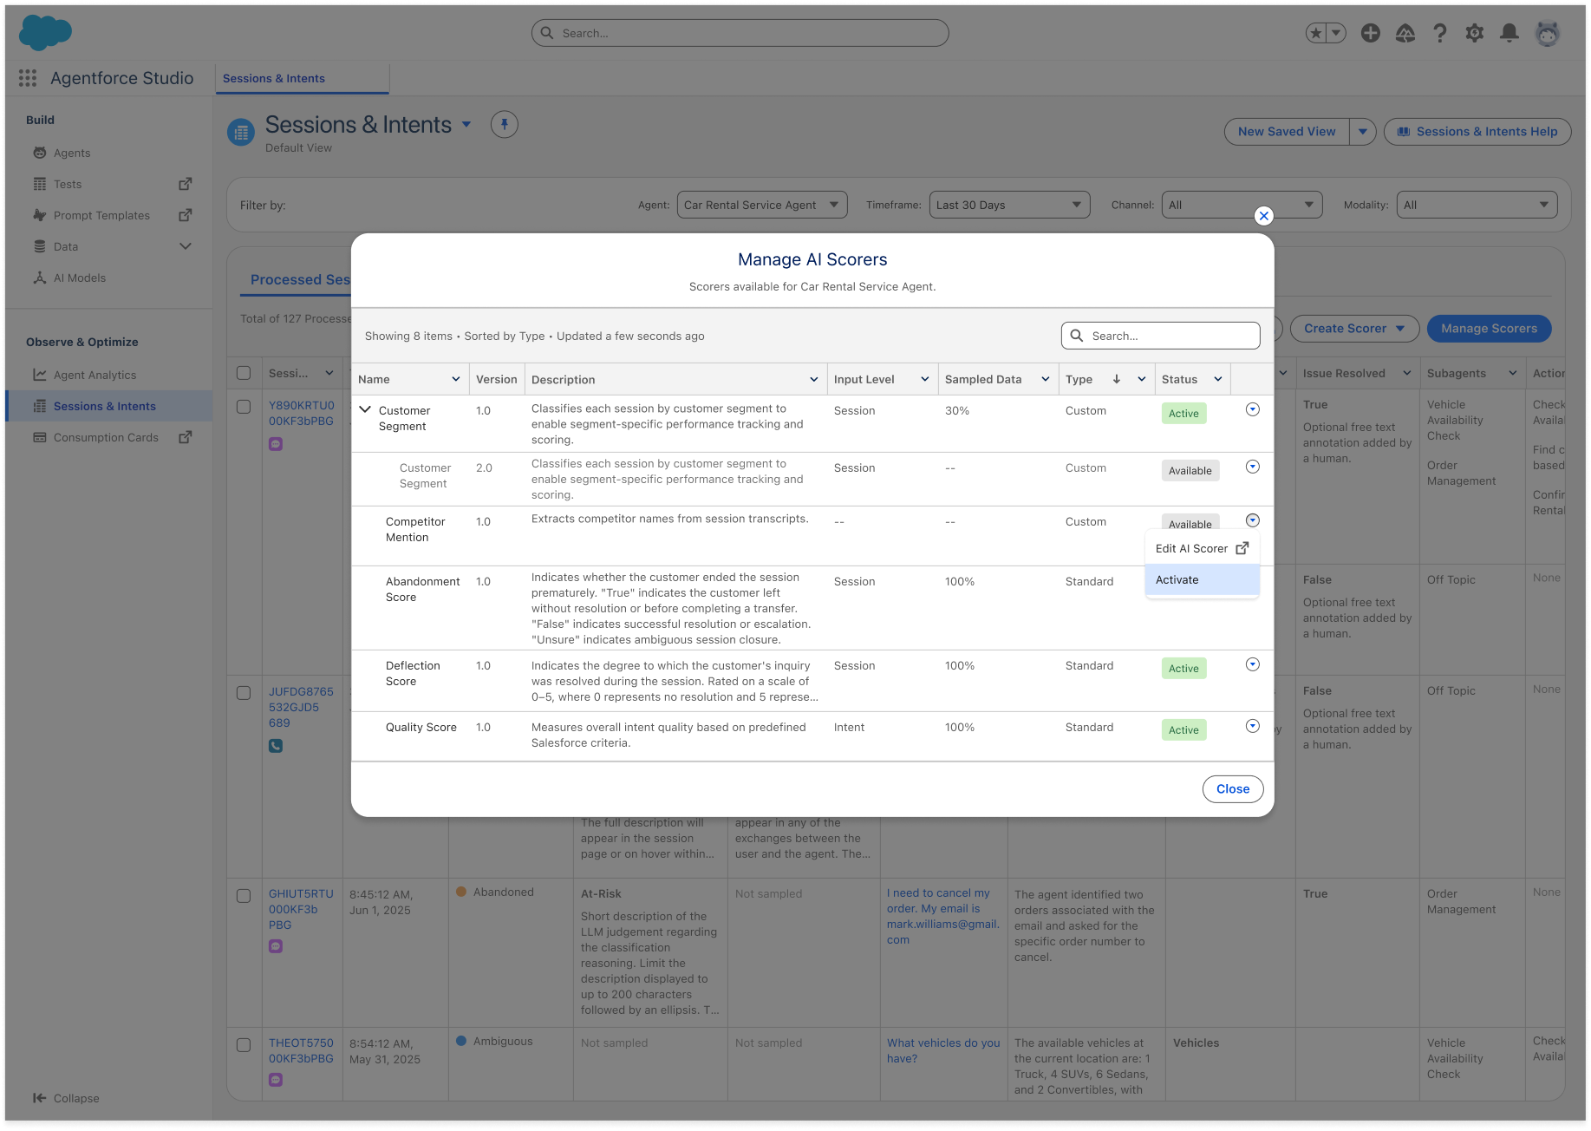Select the THEOT5750 session checkbox
1591x1131 pixels.
[x=244, y=1045]
